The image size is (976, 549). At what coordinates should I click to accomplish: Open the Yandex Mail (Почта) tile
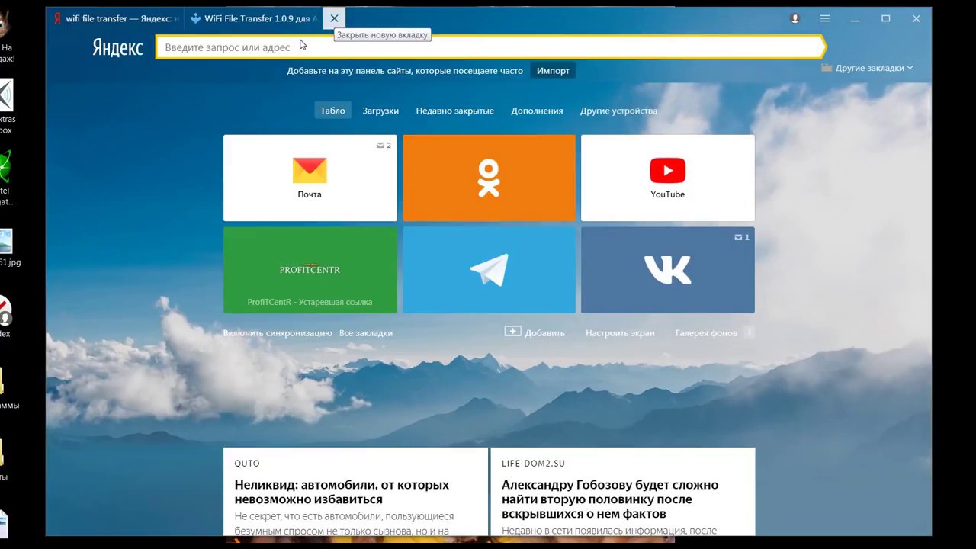310,178
